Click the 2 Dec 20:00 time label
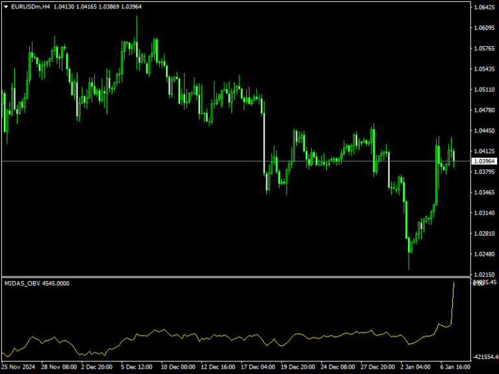Screen dimensions: 499x374 click(x=97, y=367)
